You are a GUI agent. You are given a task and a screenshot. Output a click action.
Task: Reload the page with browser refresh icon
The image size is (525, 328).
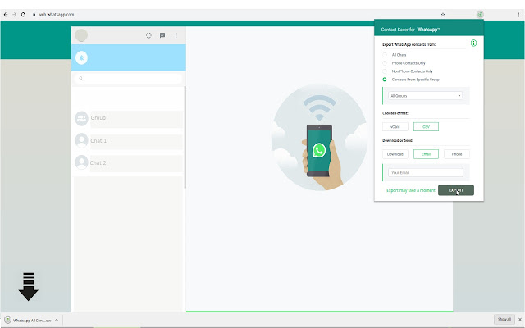pyautogui.click(x=23, y=15)
